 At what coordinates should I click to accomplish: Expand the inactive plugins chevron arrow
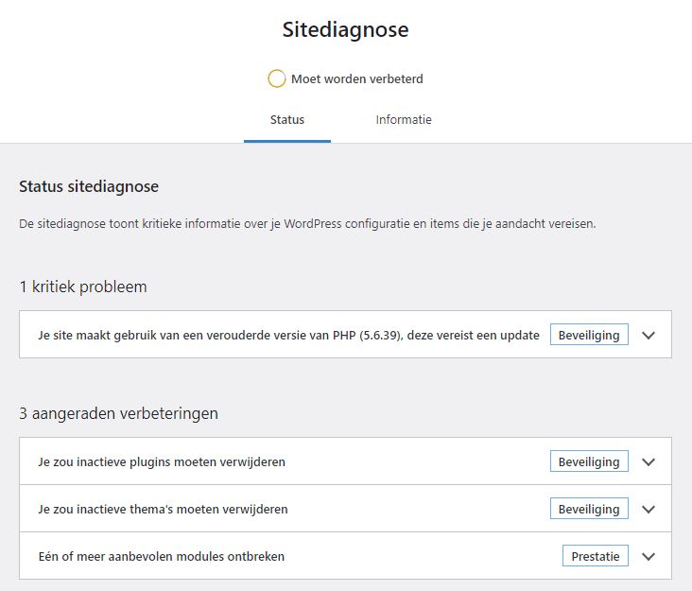[x=649, y=461]
